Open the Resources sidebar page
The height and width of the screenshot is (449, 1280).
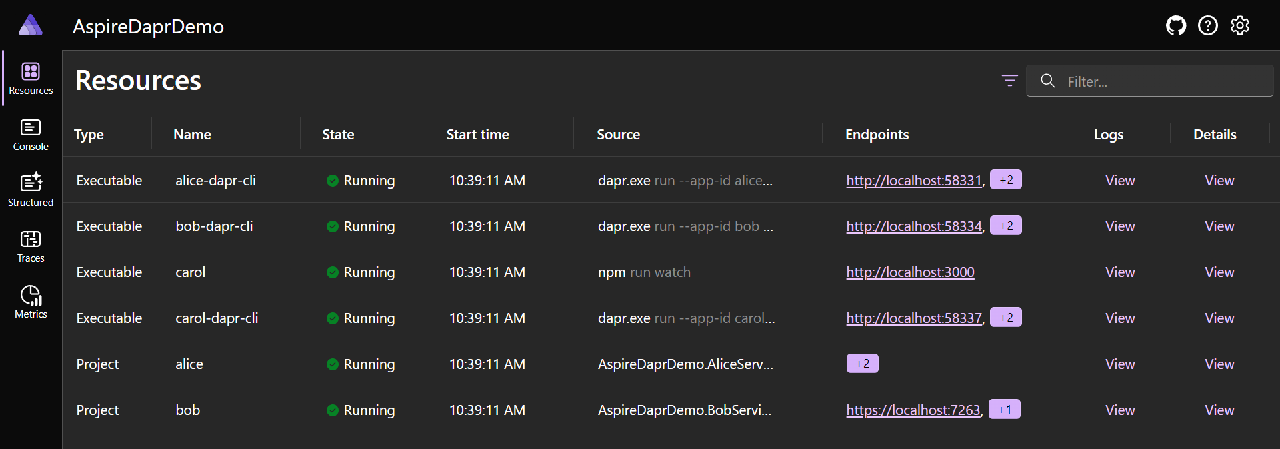coord(31,78)
